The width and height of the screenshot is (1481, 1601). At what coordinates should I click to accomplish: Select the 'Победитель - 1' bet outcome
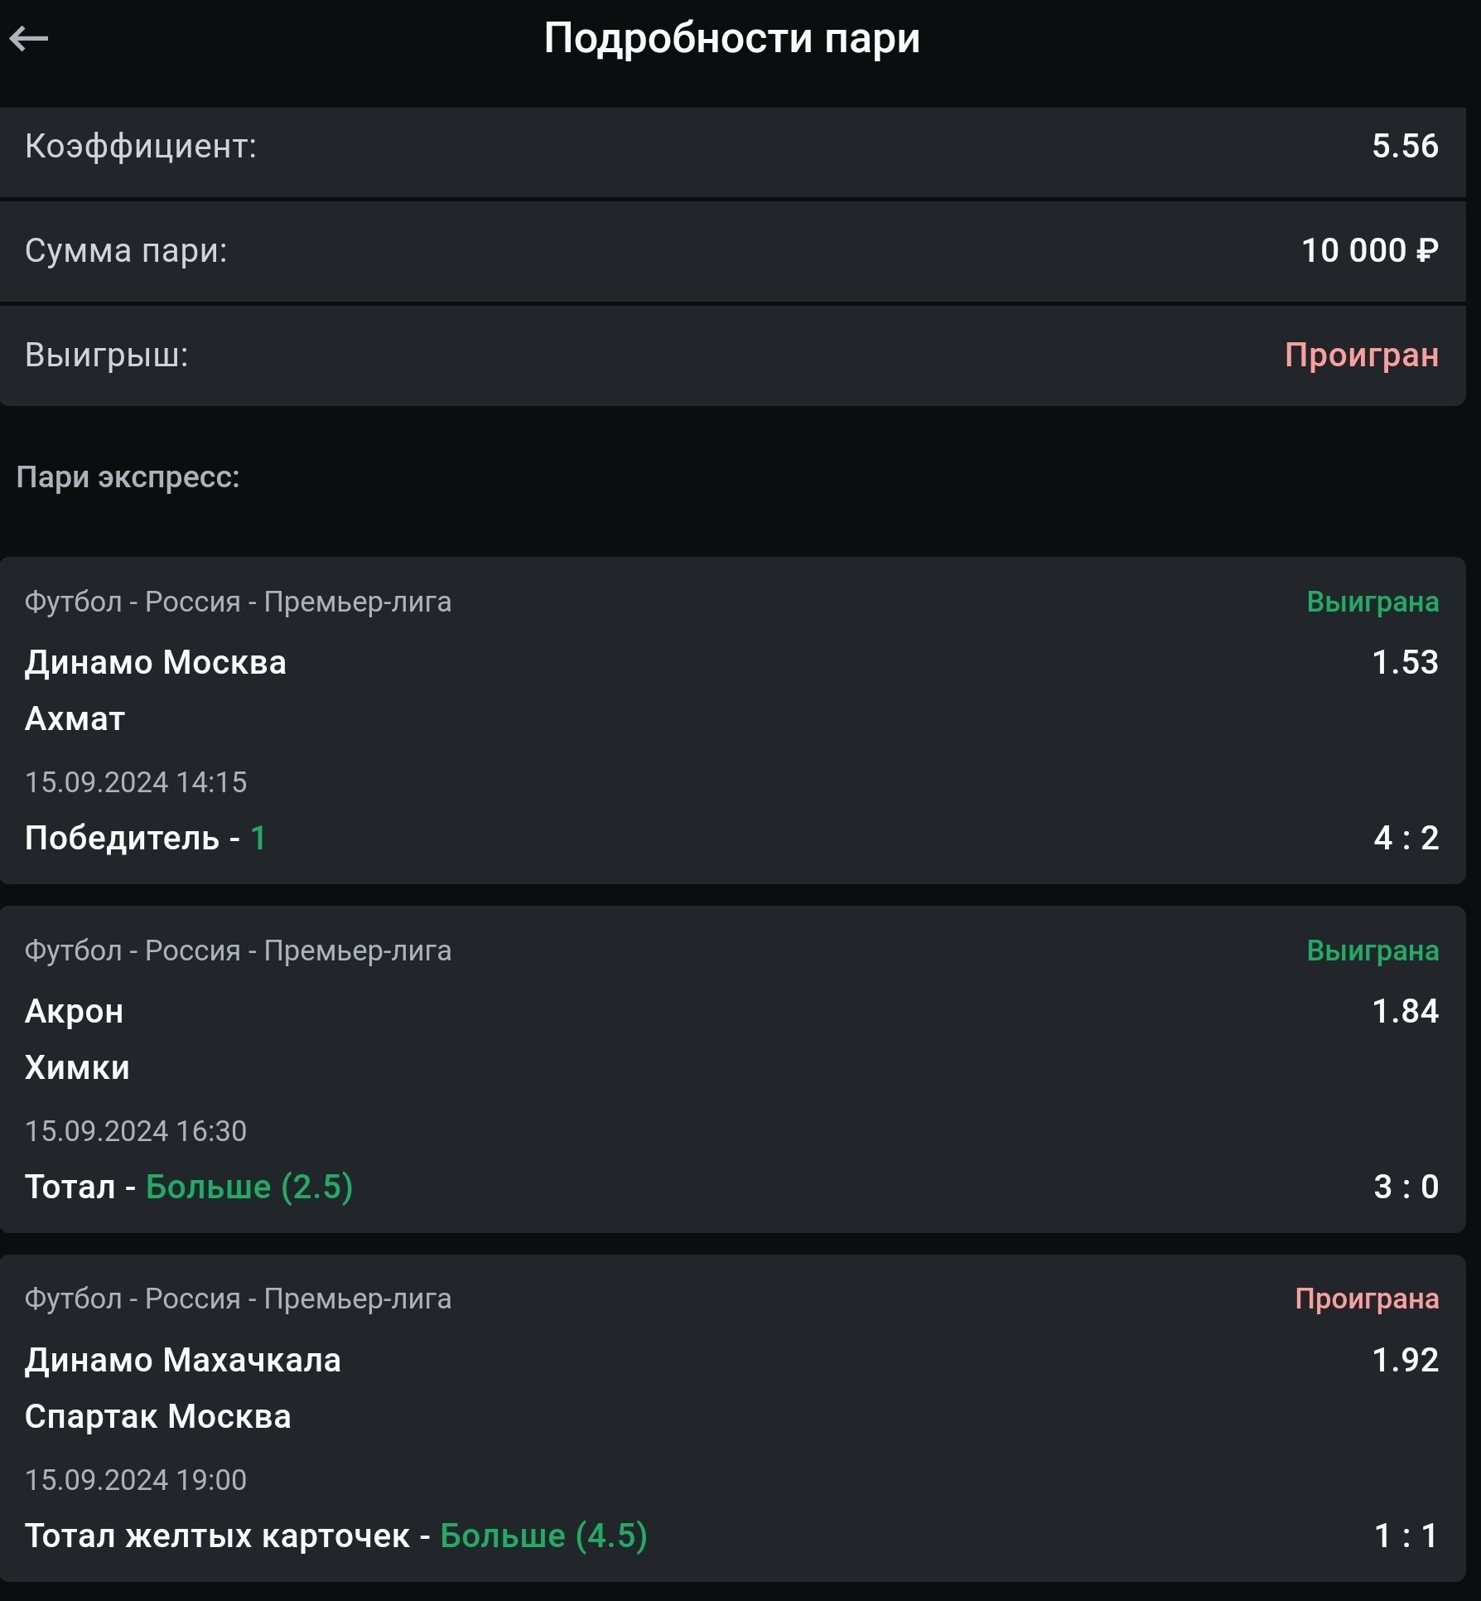point(145,838)
